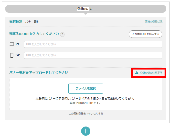Image resolution: width=172 pixels, height=137 pixels.
Task: Click the smartphone SP icon
Action: [12, 55]
